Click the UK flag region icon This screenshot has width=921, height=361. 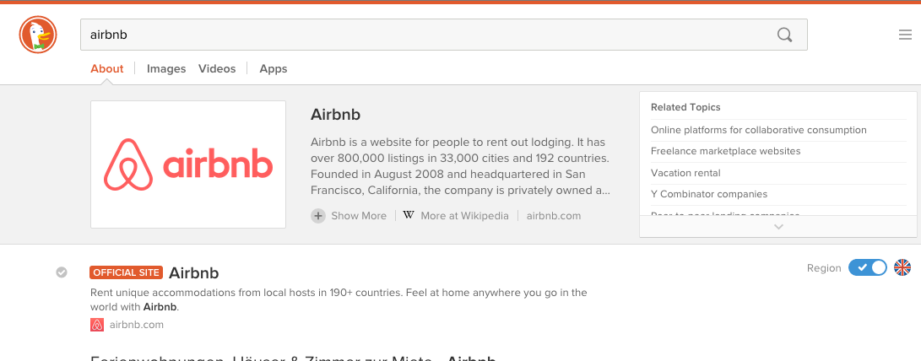click(902, 267)
